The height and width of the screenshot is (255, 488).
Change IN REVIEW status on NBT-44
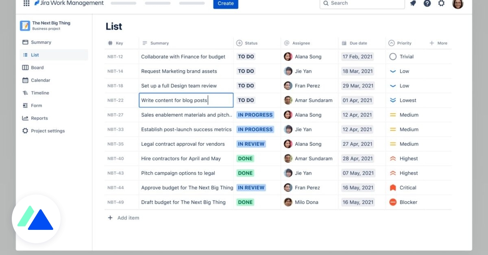point(251,188)
